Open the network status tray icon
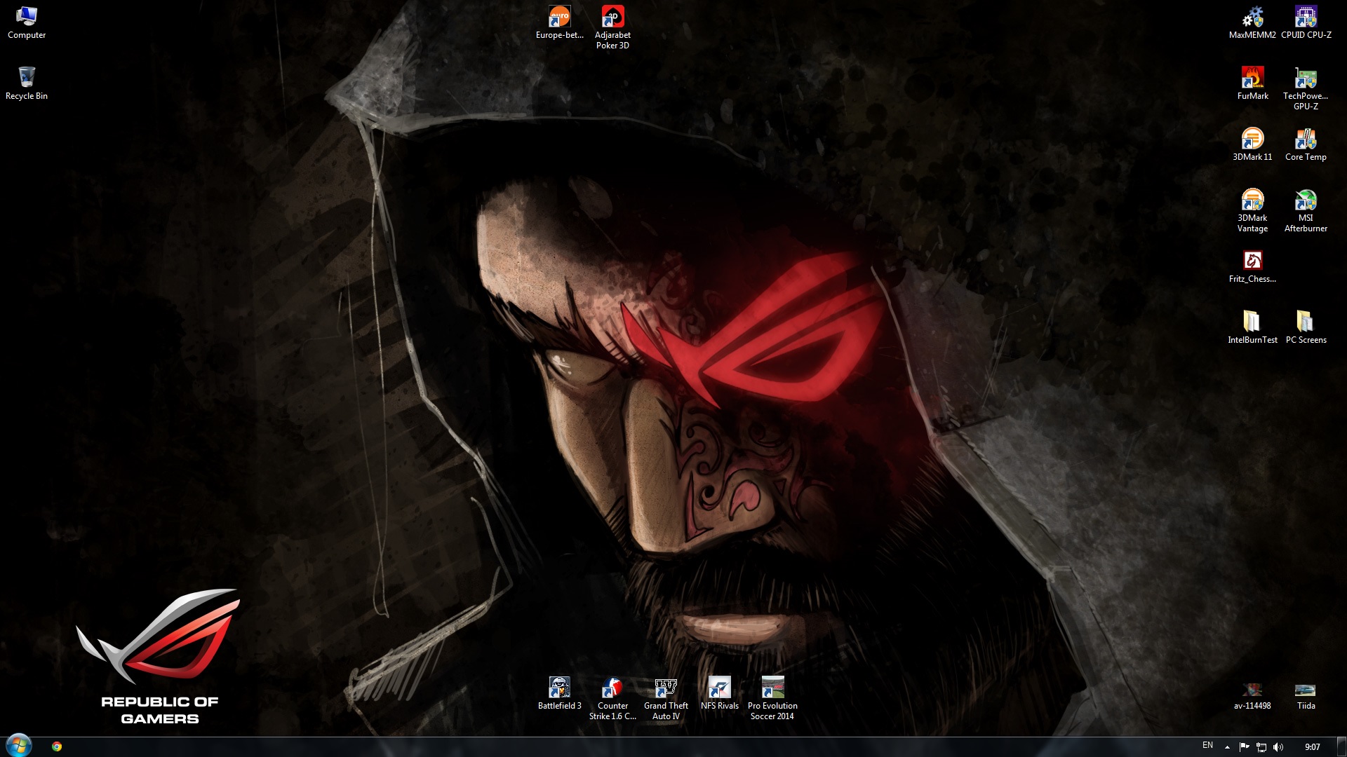The height and width of the screenshot is (757, 1347). 1261,747
